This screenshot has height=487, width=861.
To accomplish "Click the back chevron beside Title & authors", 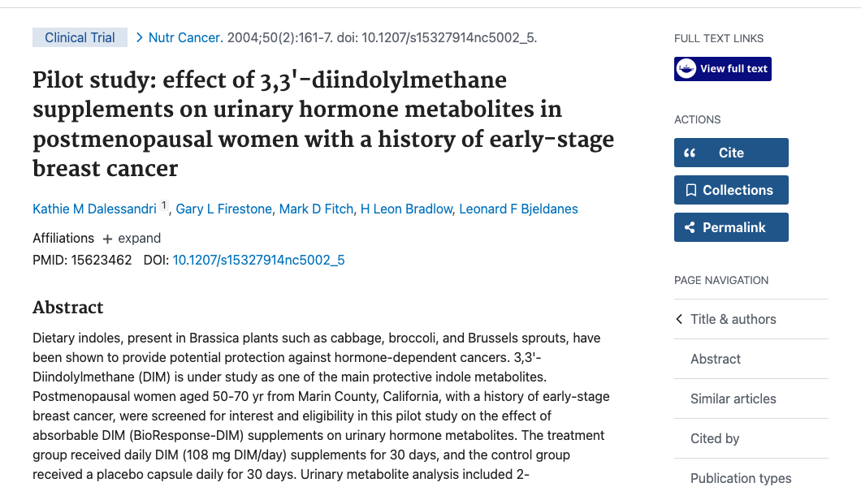I will [x=679, y=319].
